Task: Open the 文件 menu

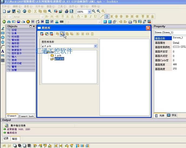Action: [6, 6]
